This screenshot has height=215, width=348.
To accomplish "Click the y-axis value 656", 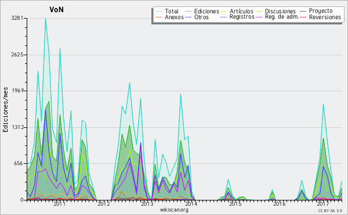I will 19,164.
